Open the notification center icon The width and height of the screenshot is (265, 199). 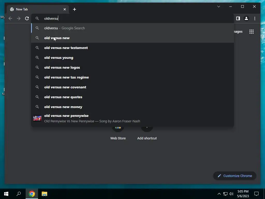(256, 194)
